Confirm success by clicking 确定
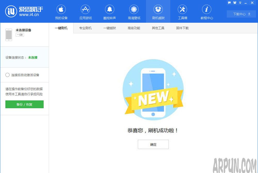The height and width of the screenshot is (173, 258). pos(153,144)
